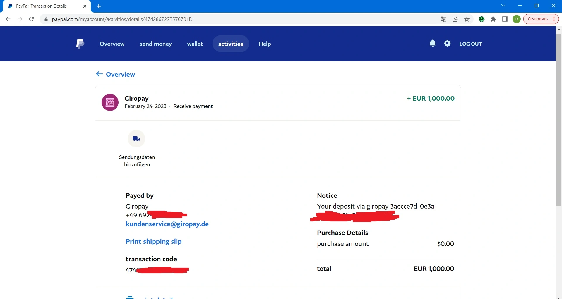The image size is (562, 299).
Task: Click the Your deposit via giropay notice text
Action: 377,207
